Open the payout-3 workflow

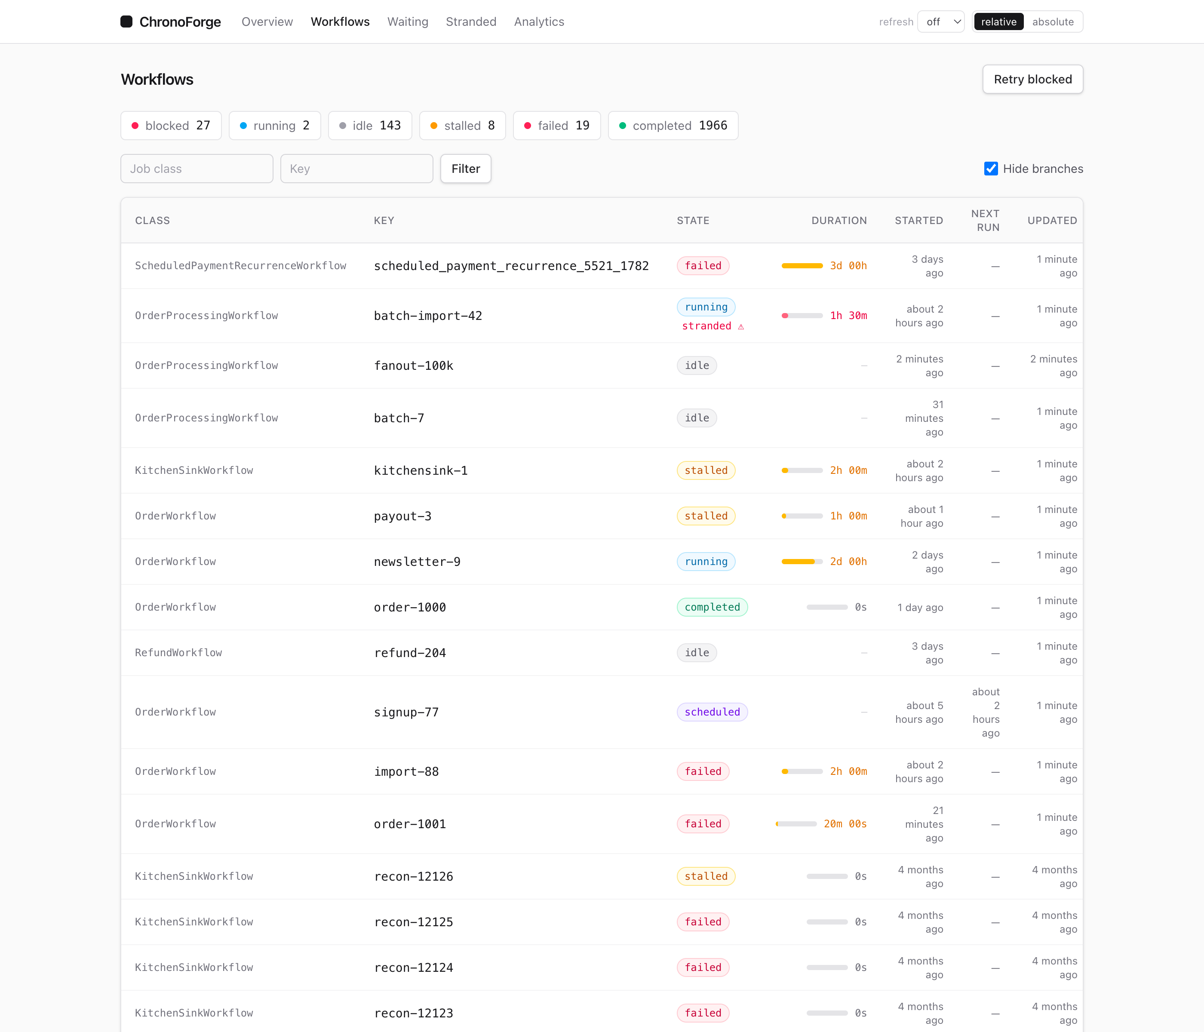(x=402, y=516)
